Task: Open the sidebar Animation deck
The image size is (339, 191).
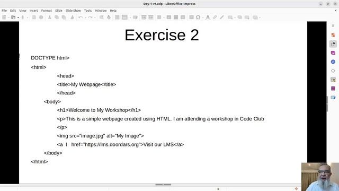Action: point(333,89)
